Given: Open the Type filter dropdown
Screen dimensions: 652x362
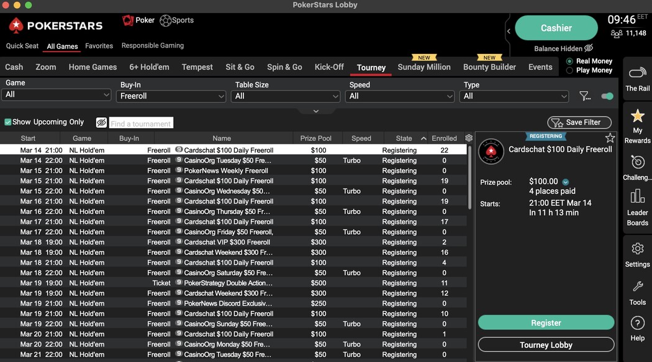Looking at the screenshot, I should (x=514, y=96).
